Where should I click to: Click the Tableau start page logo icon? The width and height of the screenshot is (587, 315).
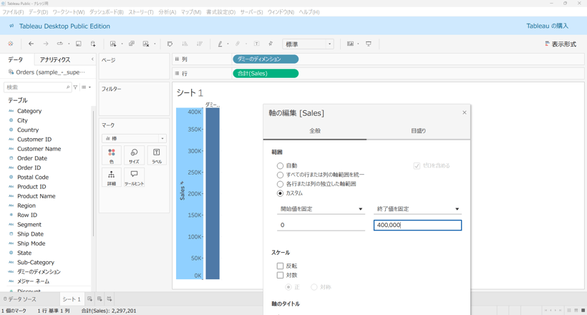(11, 44)
